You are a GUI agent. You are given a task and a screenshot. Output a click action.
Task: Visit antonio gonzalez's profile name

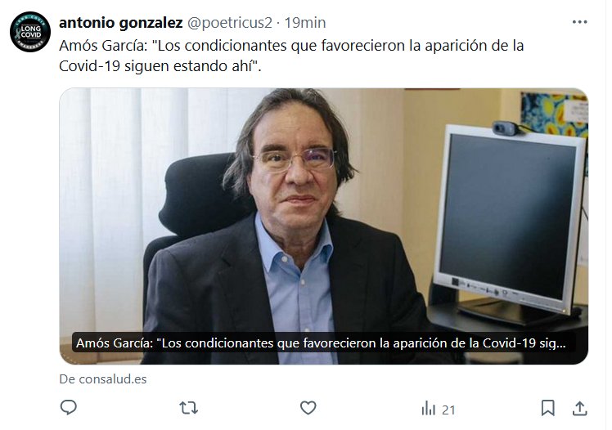point(120,23)
